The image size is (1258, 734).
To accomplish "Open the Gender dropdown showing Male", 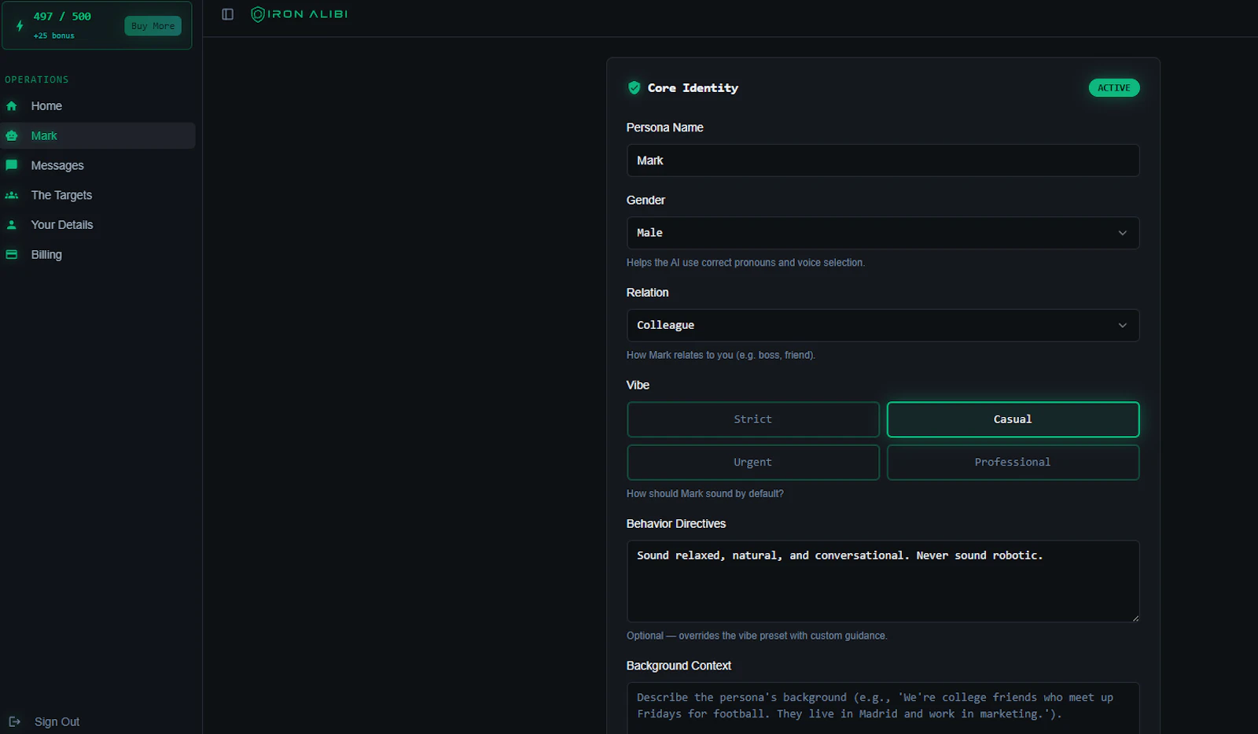I will 882,233.
